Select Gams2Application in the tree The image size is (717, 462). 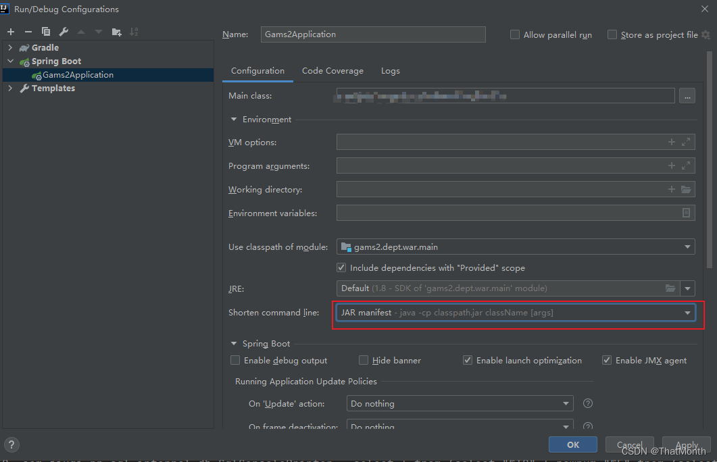click(x=108, y=75)
